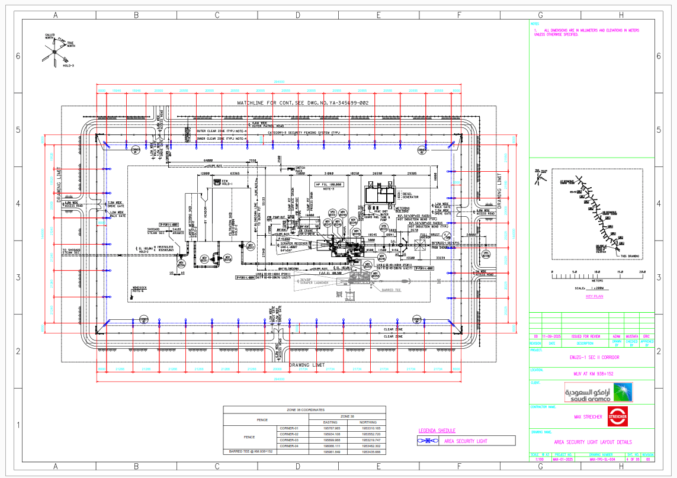This screenshot has height=478, width=677.
Task: Select the CORNER-02 row label
Action: tap(289, 434)
